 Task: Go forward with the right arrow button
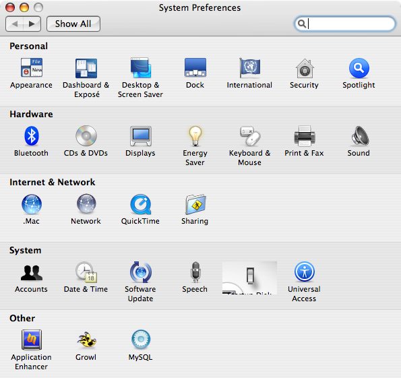point(32,24)
